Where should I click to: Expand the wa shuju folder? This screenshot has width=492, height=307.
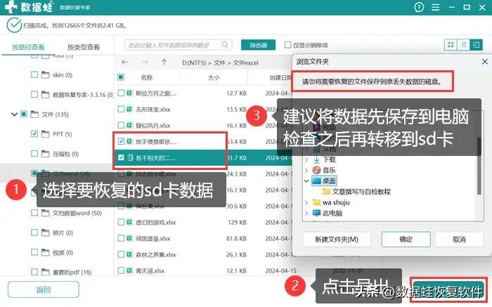(x=306, y=202)
